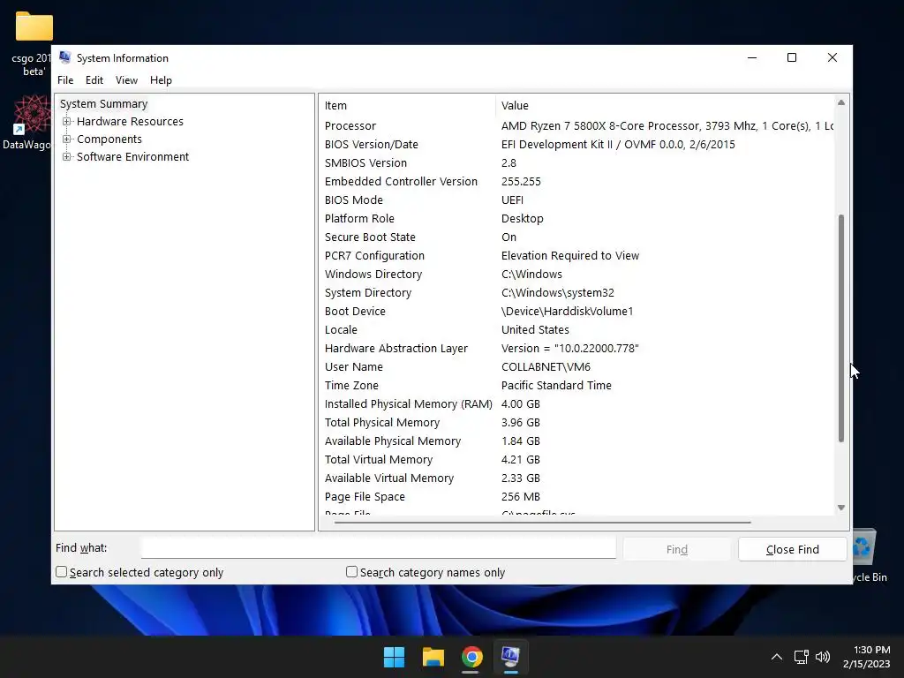Select the Page File Space row

(576, 496)
